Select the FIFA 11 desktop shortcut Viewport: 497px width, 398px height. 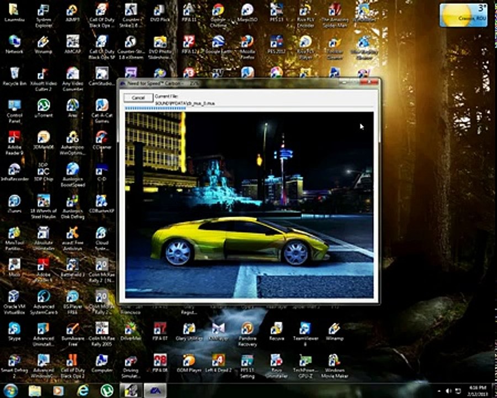(189, 13)
